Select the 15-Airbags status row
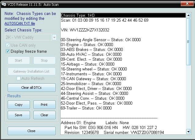The image size is (195, 140). coord(123,64)
